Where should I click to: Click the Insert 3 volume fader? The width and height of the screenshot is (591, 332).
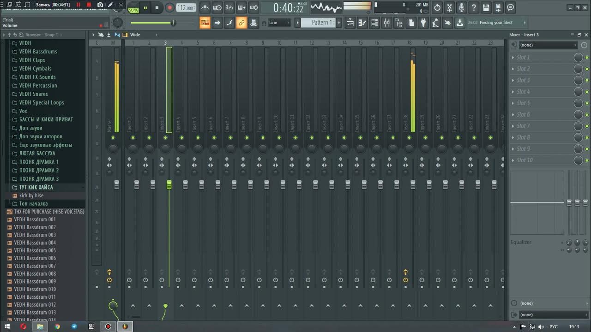pyautogui.click(x=169, y=184)
